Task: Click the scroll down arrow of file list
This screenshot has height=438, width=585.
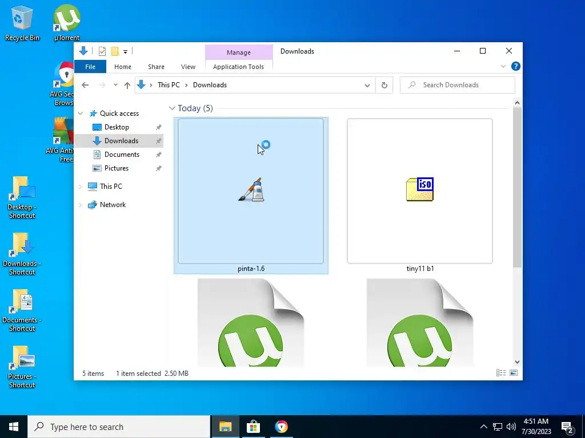Action: tap(517, 362)
